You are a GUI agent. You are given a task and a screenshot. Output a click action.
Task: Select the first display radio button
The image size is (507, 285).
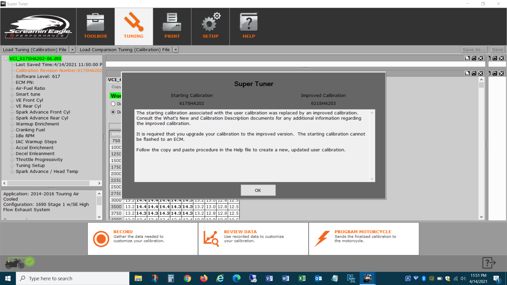(113, 104)
